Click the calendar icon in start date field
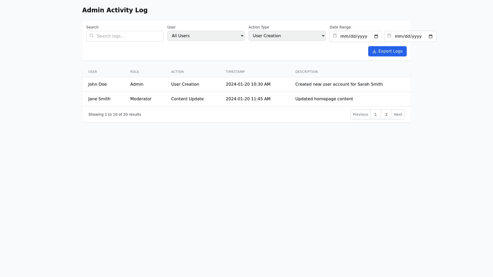Screen dimensions: 493x277 click(x=335, y=36)
